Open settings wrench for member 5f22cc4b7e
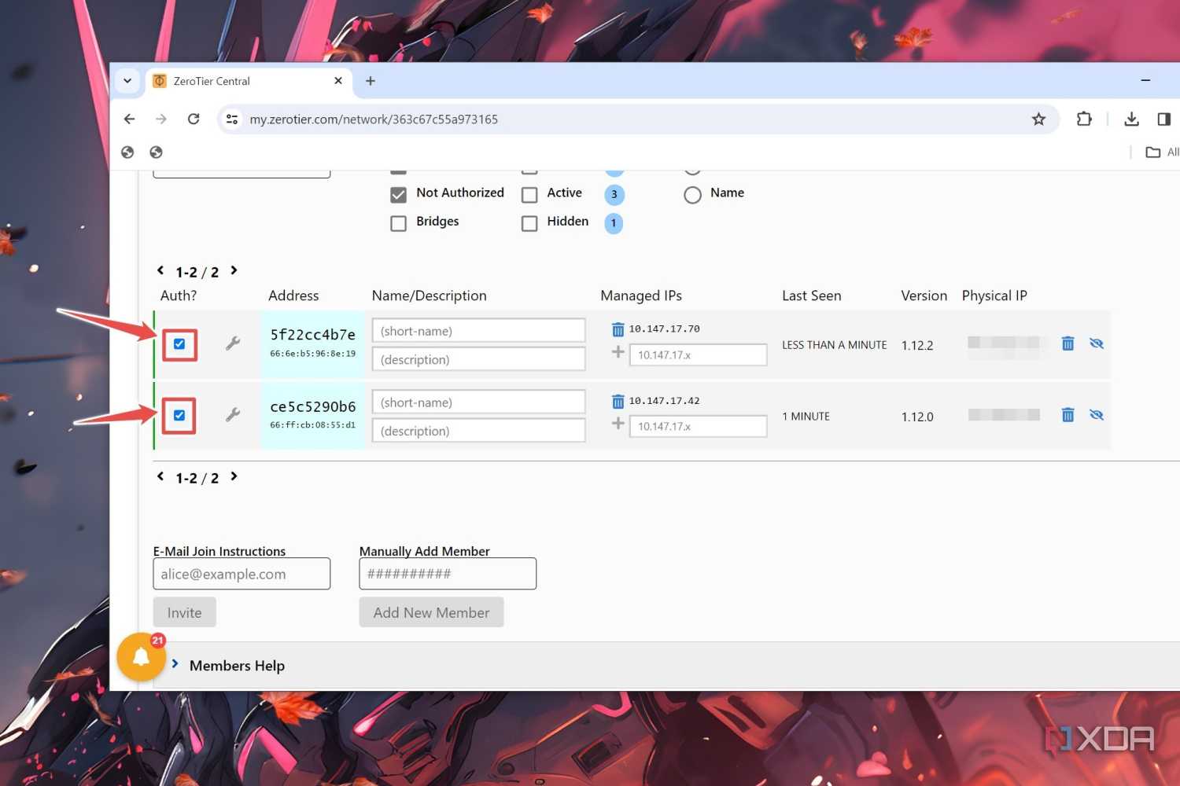Viewport: 1180px width, 786px height. click(x=233, y=343)
